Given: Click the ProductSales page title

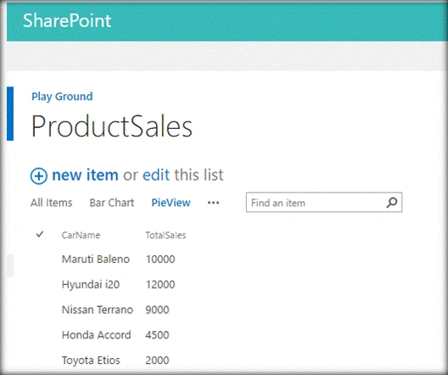Looking at the screenshot, I should pyautogui.click(x=112, y=126).
